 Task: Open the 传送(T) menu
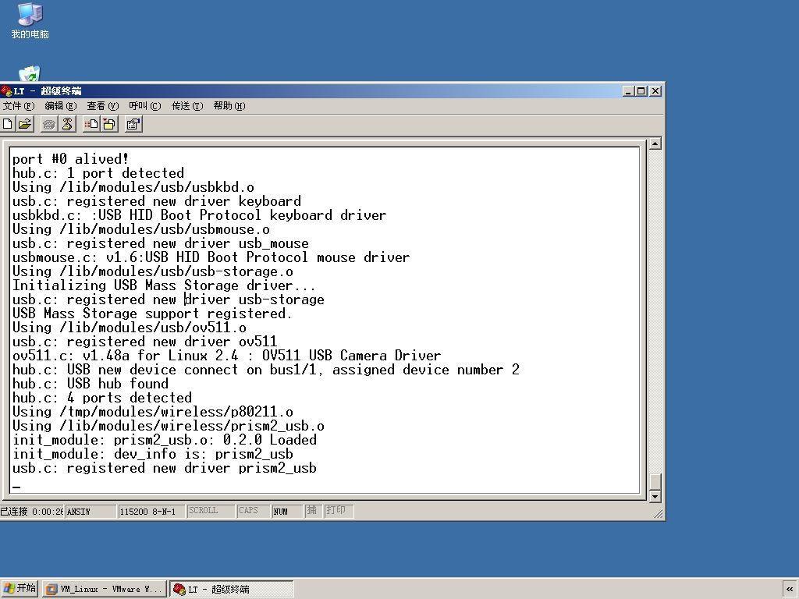point(187,106)
